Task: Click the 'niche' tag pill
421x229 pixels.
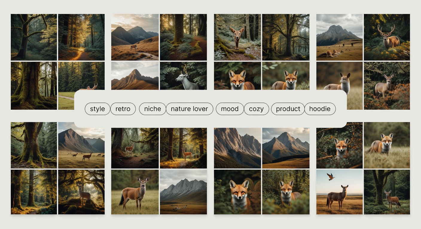Action: pos(152,109)
